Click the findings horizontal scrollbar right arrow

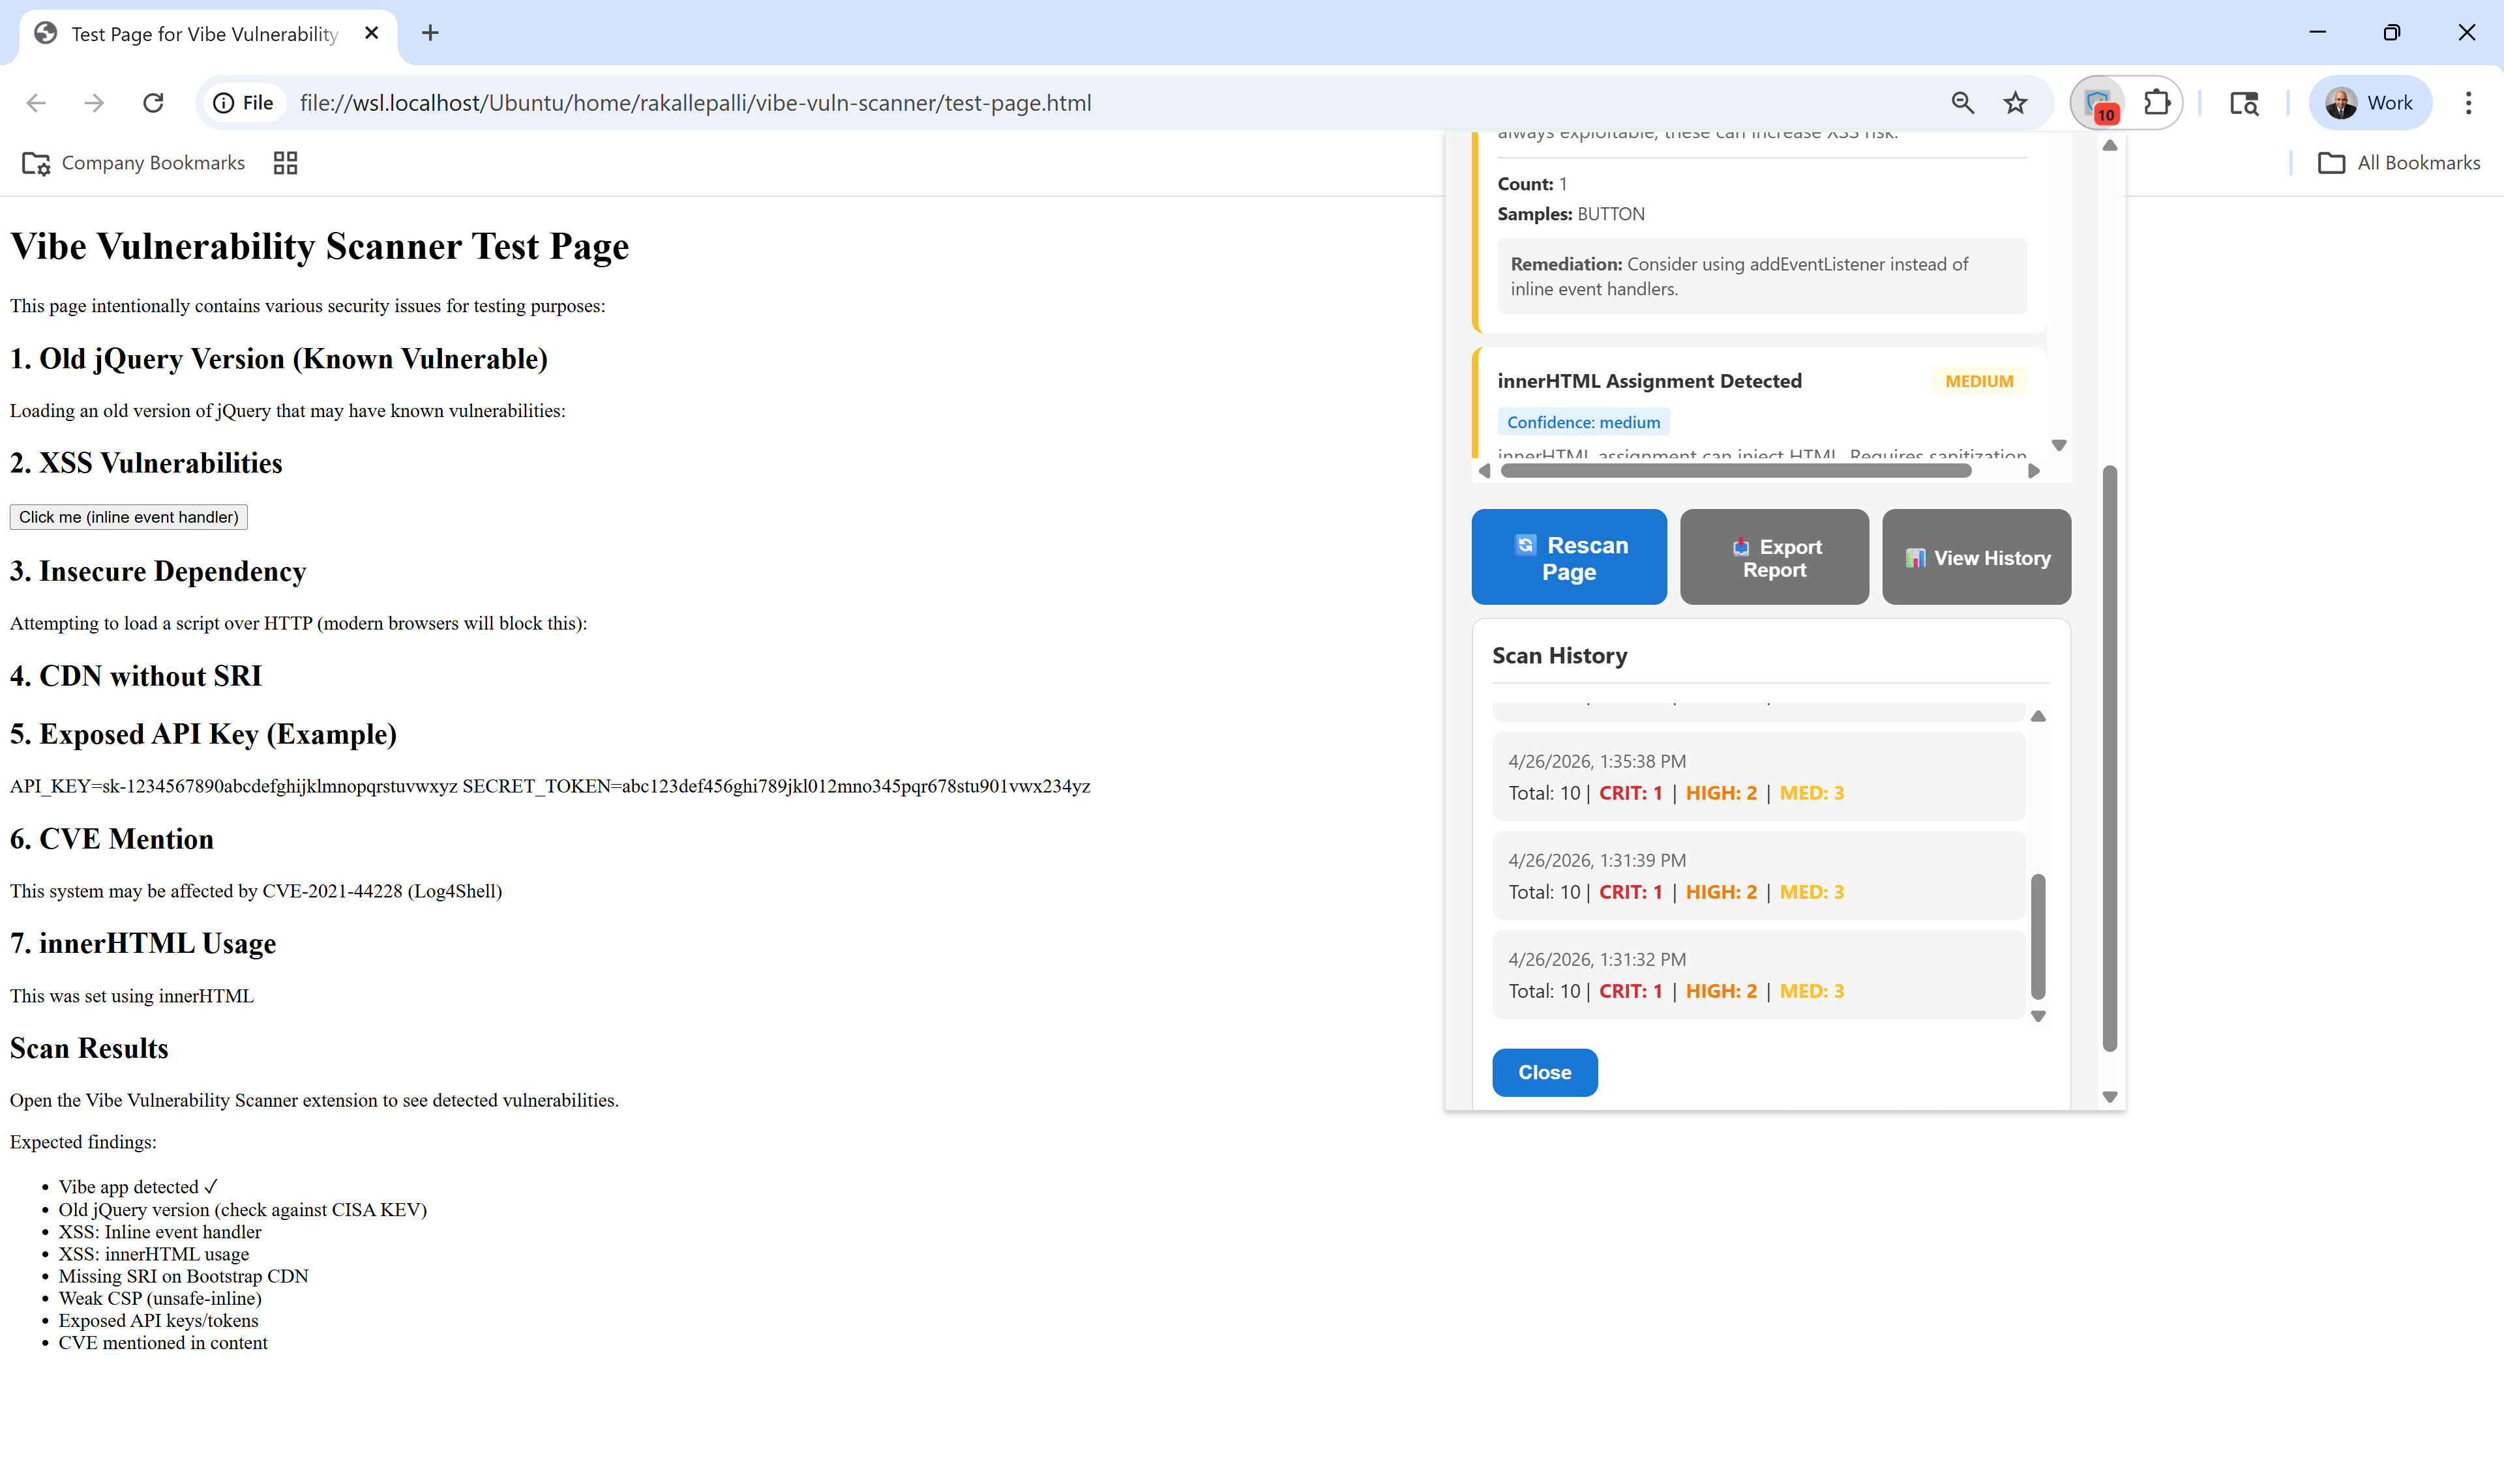2033,471
